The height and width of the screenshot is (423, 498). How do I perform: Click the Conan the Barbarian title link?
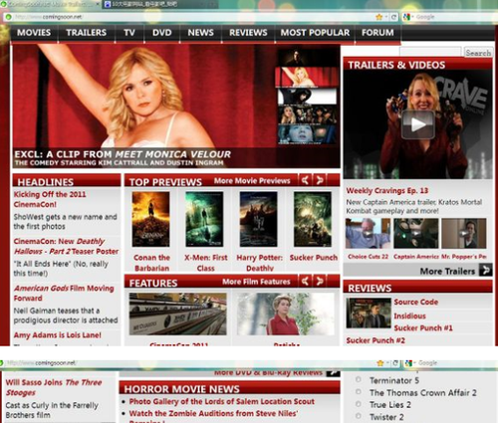[x=151, y=263]
